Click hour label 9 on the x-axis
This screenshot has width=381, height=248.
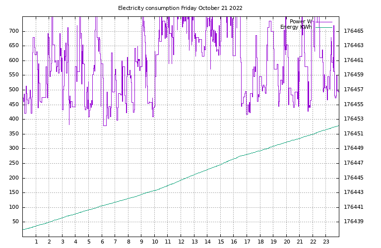point(141,242)
